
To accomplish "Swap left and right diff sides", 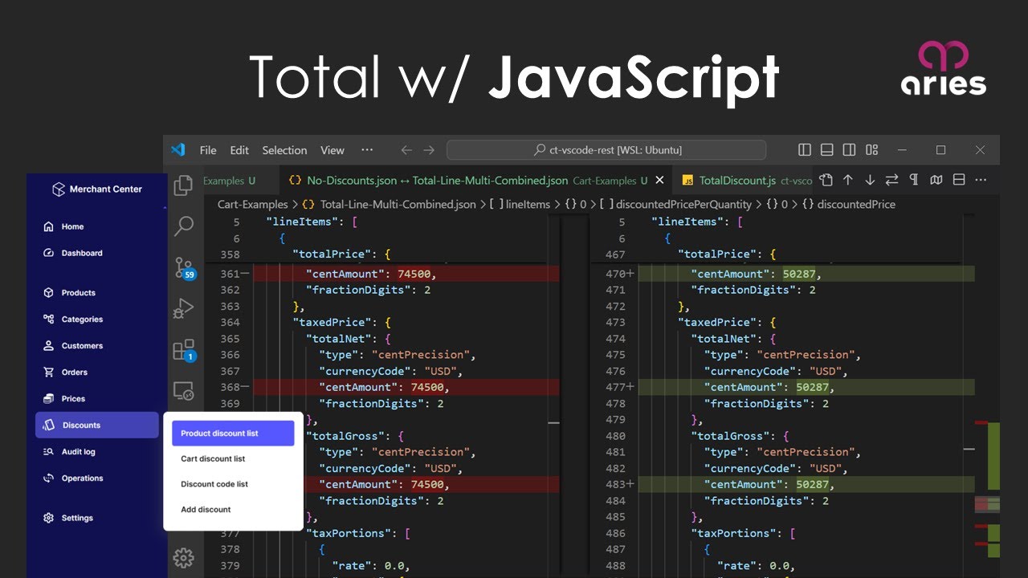I will tap(891, 180).
